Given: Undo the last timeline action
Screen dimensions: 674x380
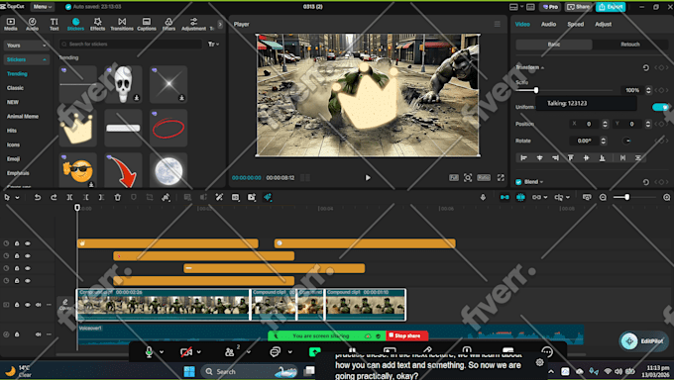Looking at the screenshot, I should (38, 198).
